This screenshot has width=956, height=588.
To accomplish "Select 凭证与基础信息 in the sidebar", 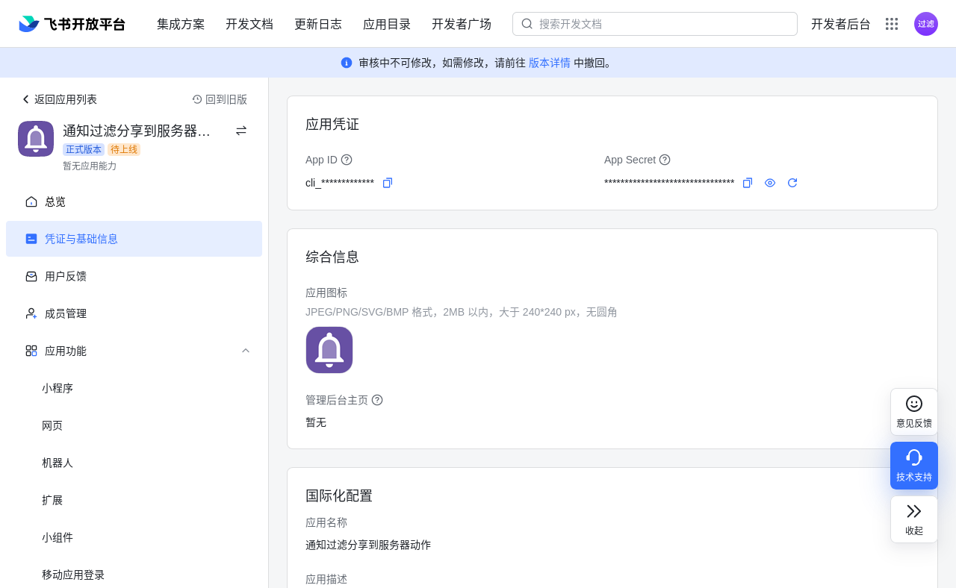I will [x=134, y=239].
